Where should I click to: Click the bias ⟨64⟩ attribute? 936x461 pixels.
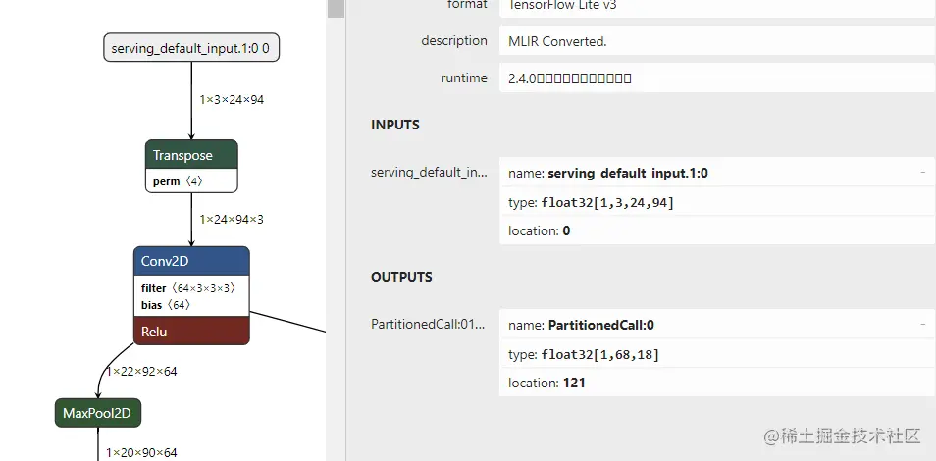pyautogui.click(x=166, y=304)
